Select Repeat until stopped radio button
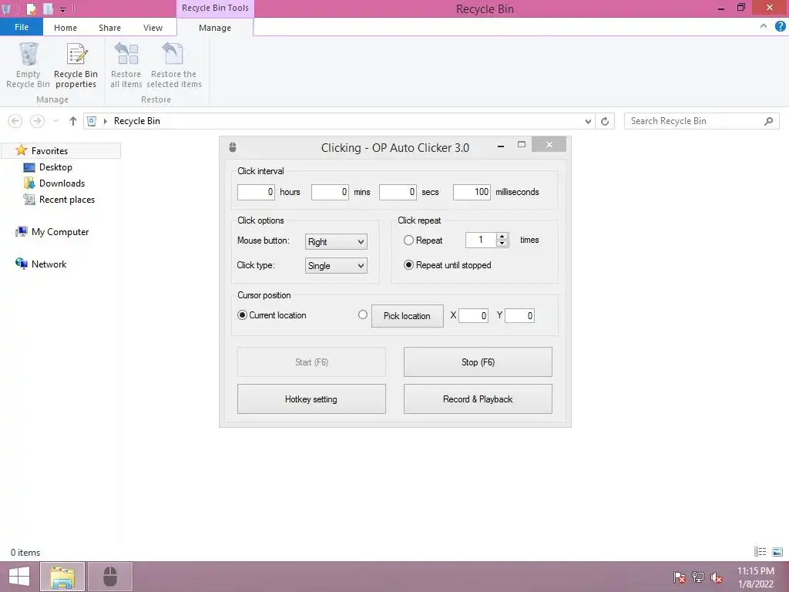 click(x=408, y=265)
